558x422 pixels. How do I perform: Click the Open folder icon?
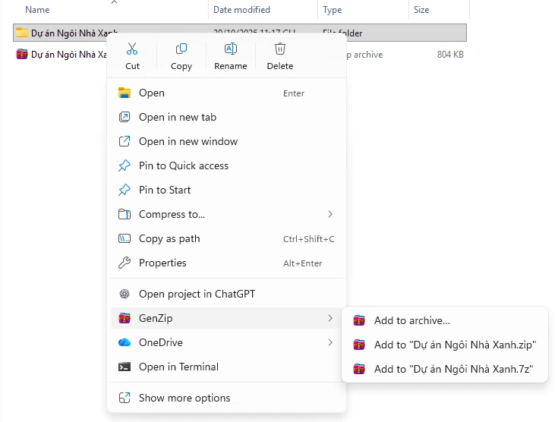click(125, 93)
